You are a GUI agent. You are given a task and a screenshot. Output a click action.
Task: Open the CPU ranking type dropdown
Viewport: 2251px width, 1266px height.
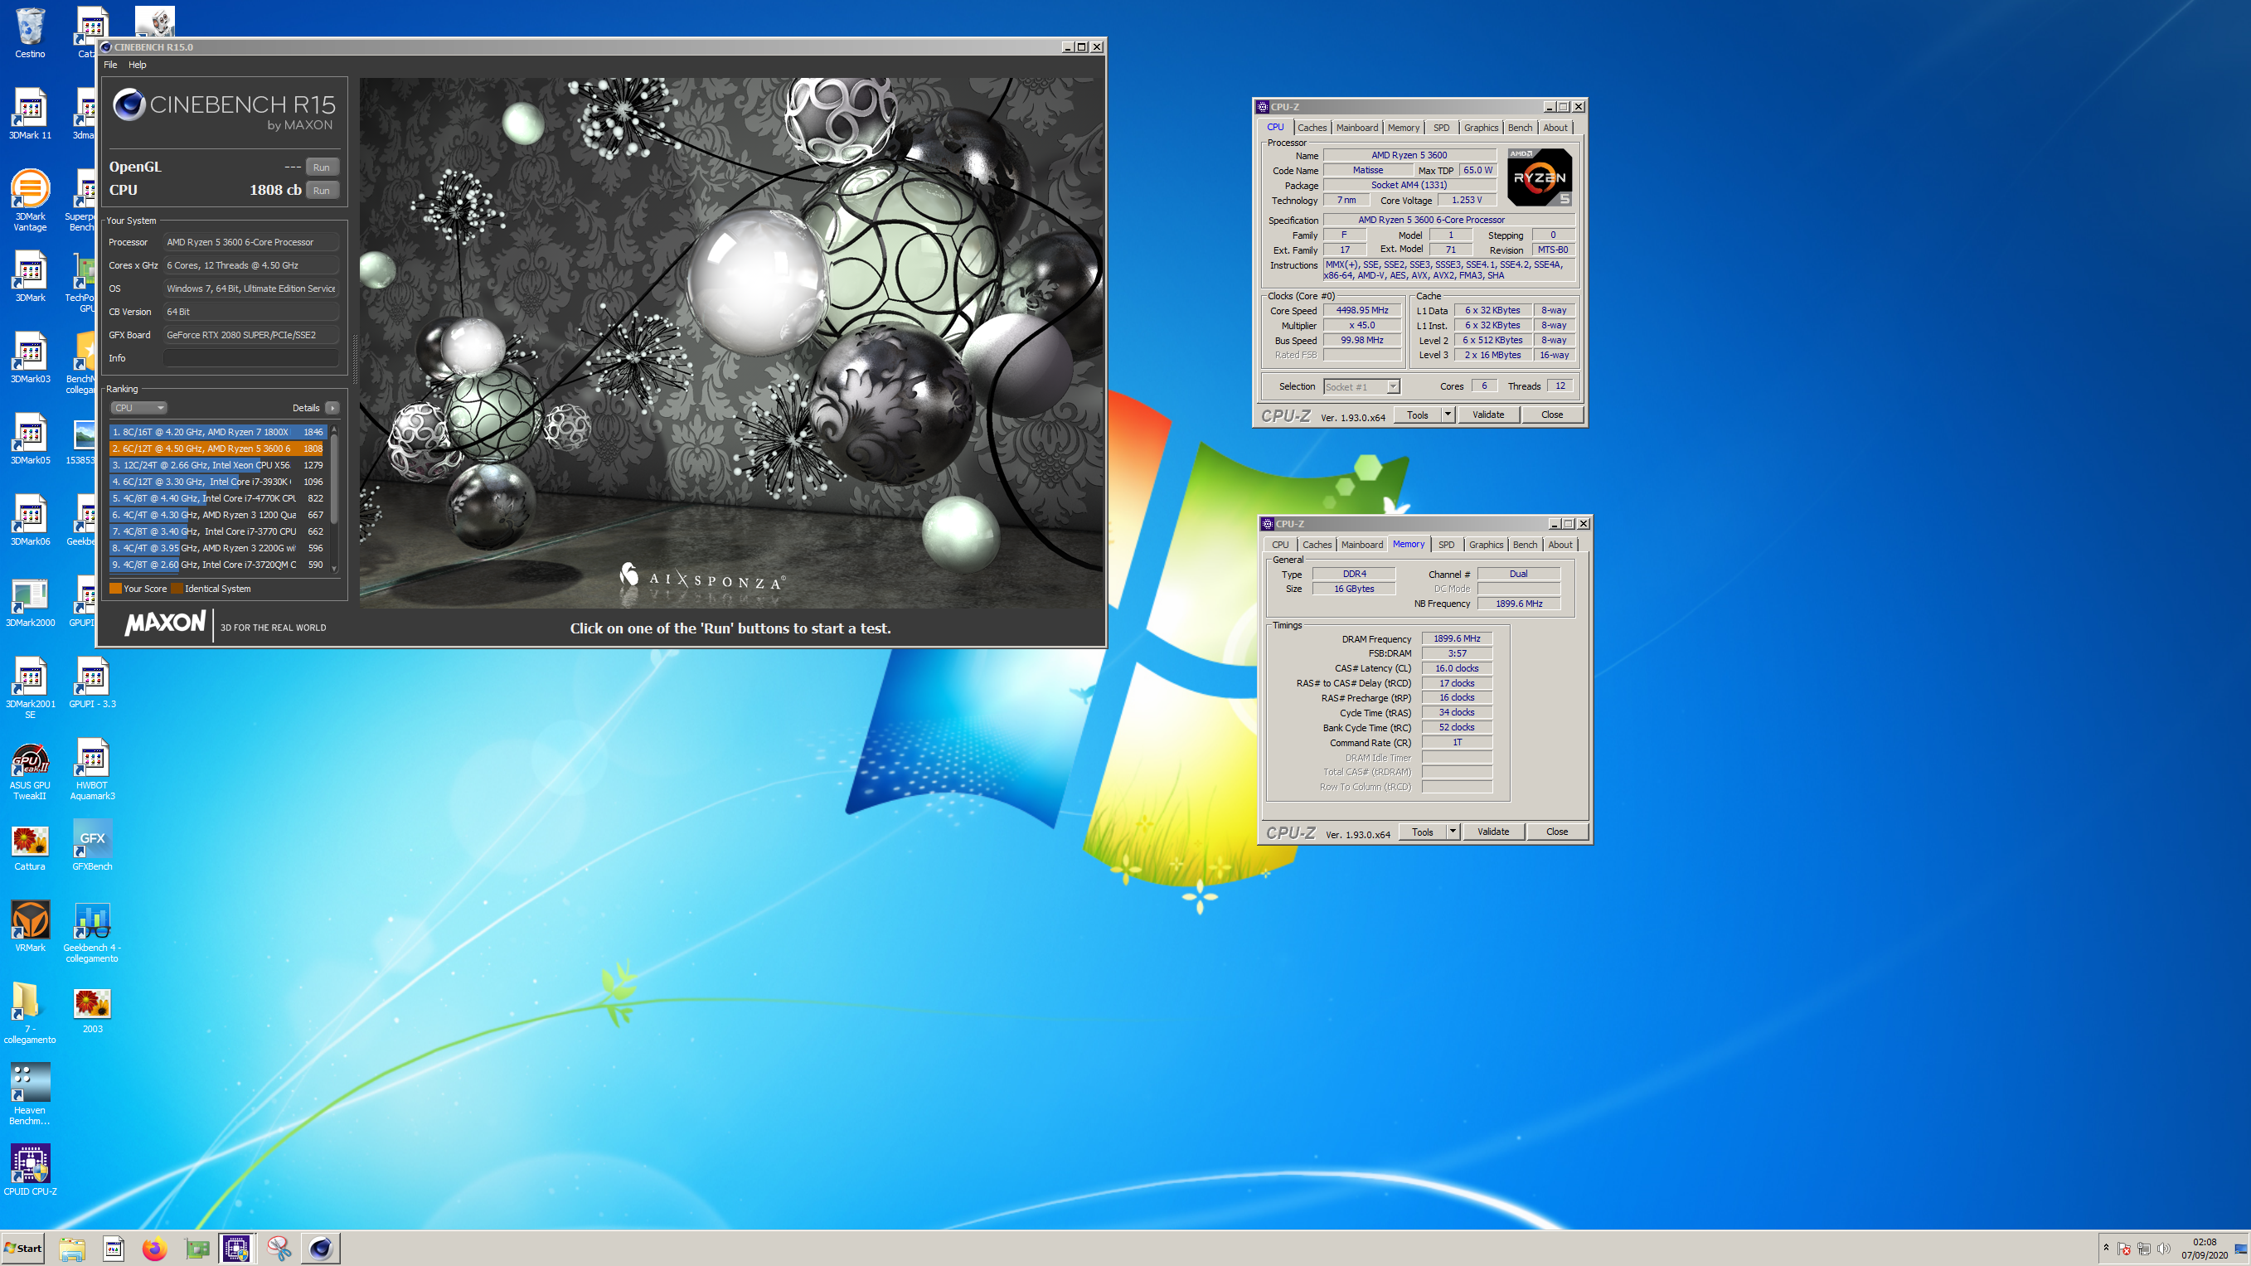(138, 408)
